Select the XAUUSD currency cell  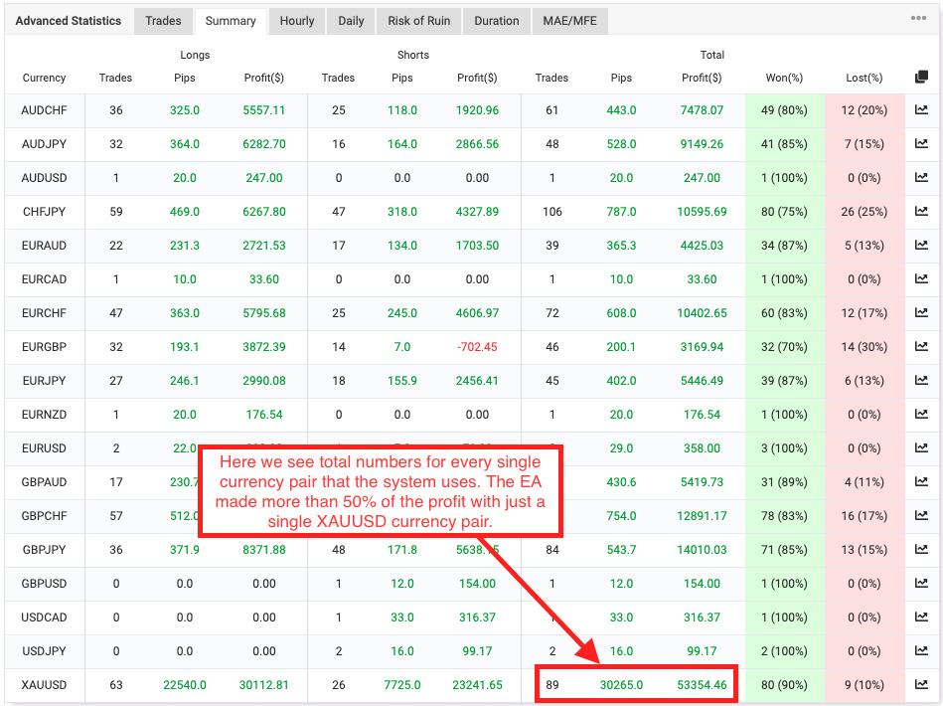[44, 684]
